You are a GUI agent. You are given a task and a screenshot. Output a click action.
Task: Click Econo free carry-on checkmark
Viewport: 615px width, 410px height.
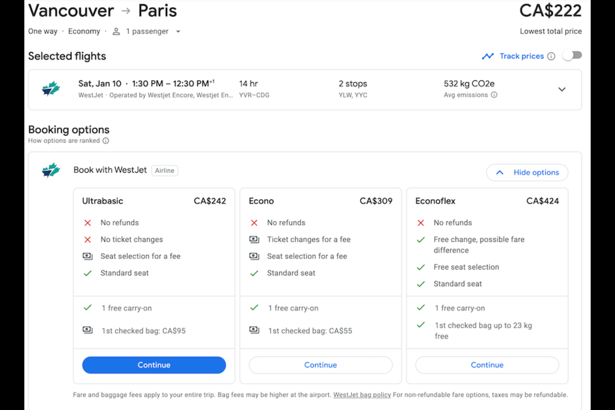[254, 307]
